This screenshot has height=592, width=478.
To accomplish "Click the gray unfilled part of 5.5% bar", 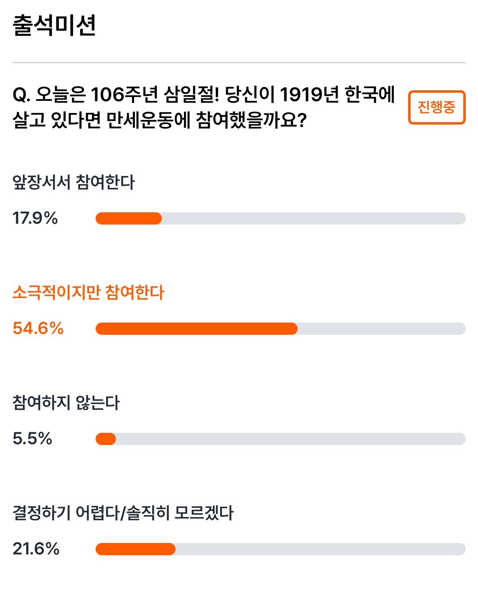I will (x=291, y=439).
